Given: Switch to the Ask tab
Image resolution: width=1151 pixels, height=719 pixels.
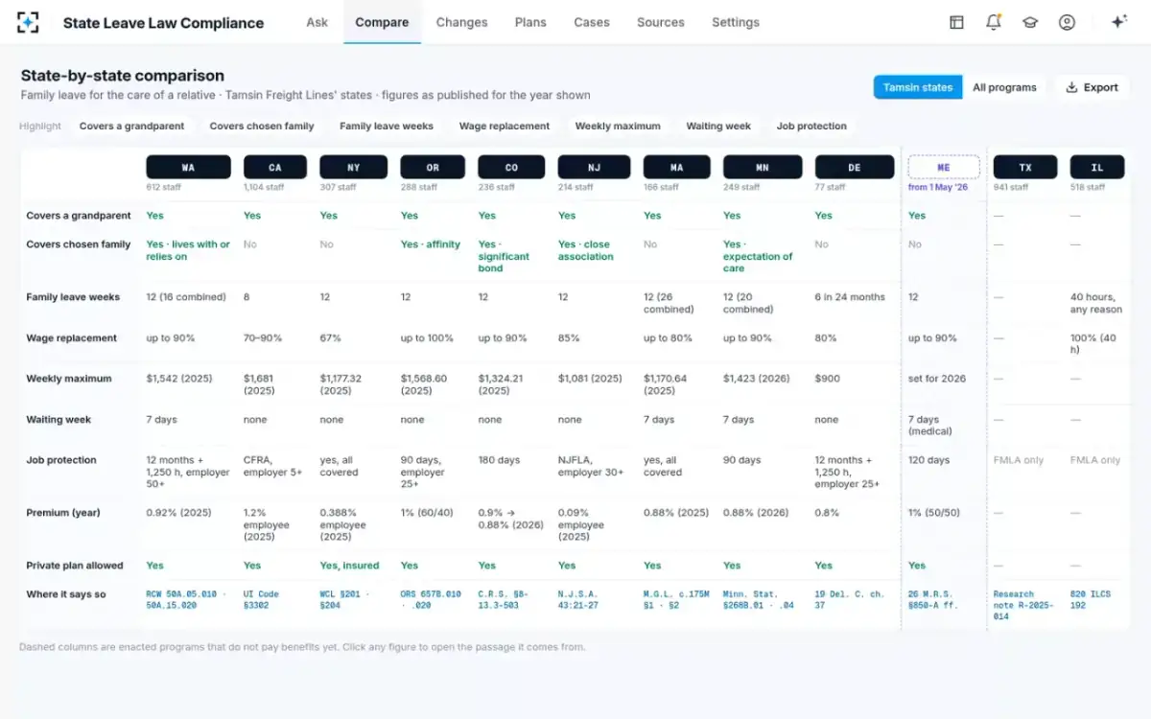Looking at the screenshot, I should click(x=317, y=22).
